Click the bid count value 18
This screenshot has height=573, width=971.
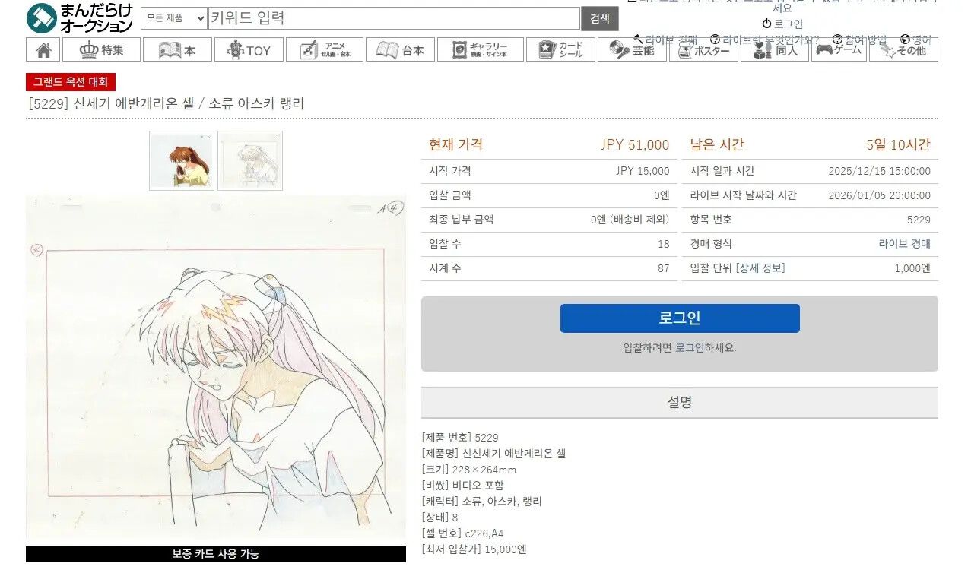(x=664, y=244)
